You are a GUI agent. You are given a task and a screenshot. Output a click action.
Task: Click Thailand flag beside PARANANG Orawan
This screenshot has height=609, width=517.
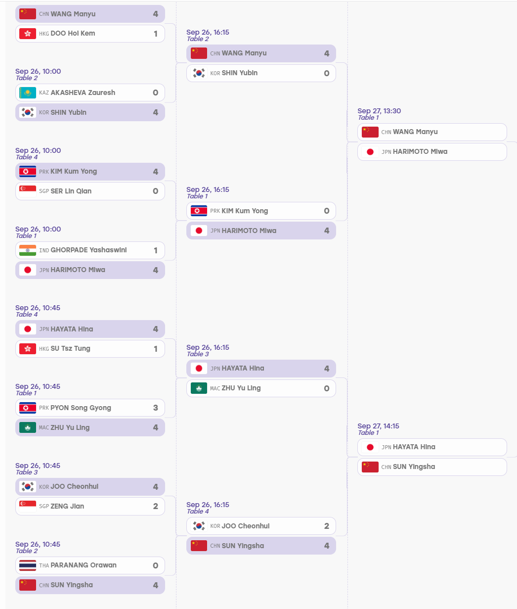[28, 565]
